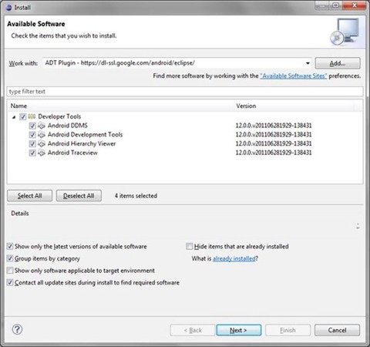370x347 pixels.
Task: Click the Next button
Action: 239,330
